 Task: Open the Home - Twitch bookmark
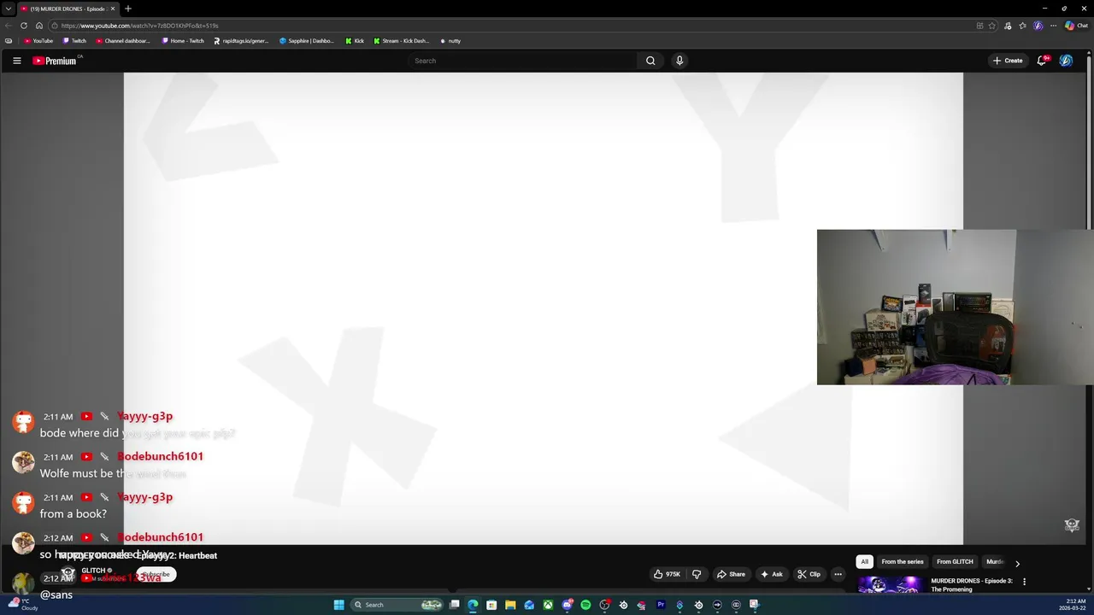pos(183,41)
